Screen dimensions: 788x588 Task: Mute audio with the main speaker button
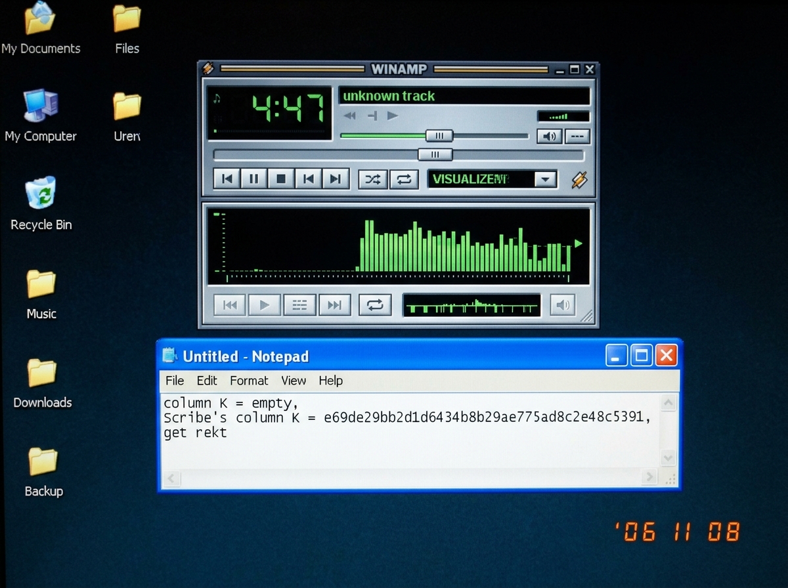click(549, 136)
